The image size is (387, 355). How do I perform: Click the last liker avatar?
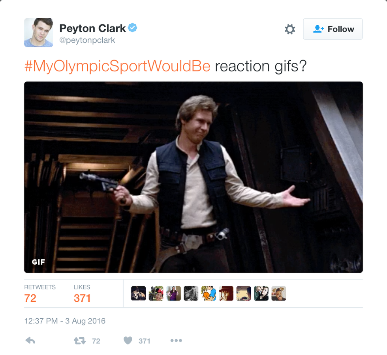279,293
